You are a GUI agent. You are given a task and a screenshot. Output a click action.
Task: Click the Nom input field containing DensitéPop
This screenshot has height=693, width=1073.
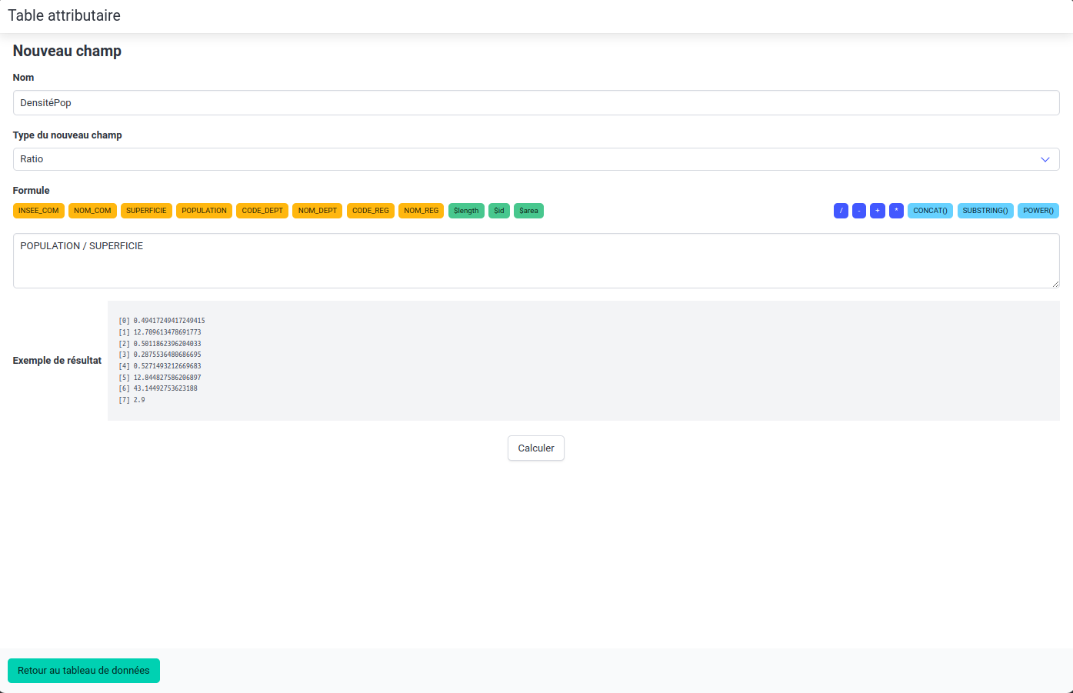pos(536,103)
